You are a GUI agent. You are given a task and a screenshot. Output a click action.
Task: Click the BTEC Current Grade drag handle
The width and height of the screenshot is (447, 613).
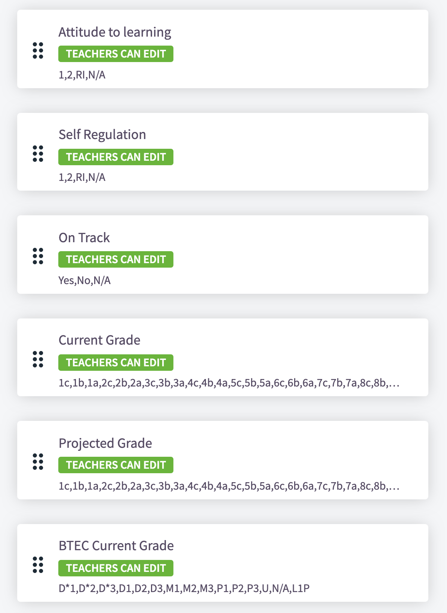(38, 565)
